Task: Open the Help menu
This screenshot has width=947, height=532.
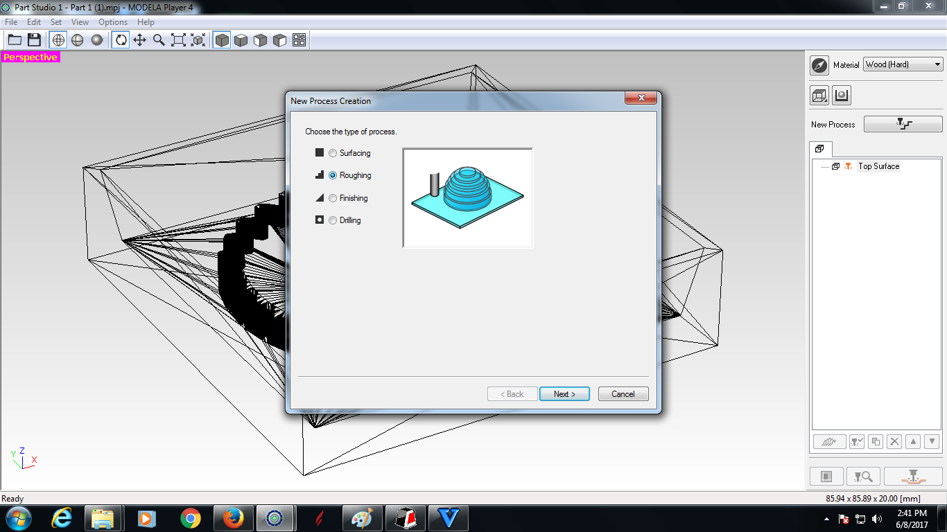Action: point(146,22)
